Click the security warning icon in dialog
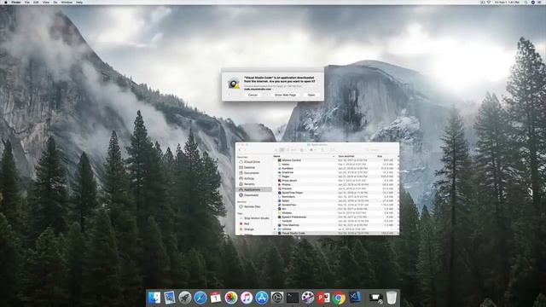This screenshot has width=546, height=307. pos(234,84)
